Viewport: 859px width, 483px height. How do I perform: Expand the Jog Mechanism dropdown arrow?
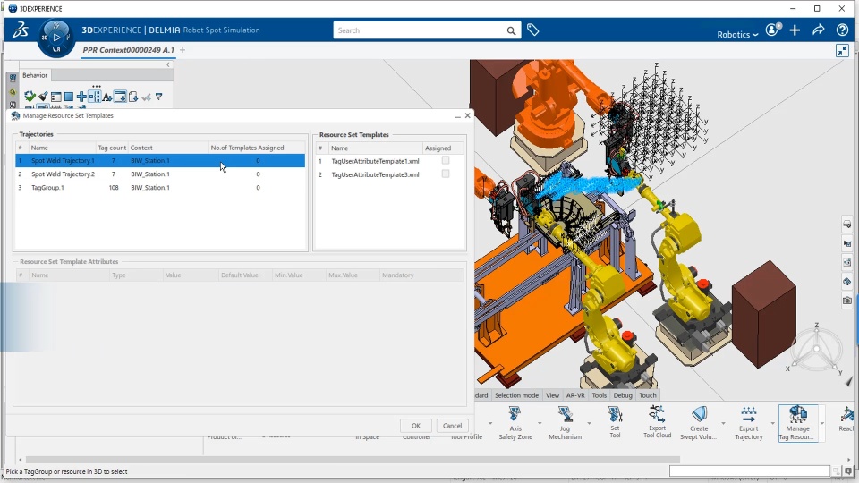[x=589, y=423]
